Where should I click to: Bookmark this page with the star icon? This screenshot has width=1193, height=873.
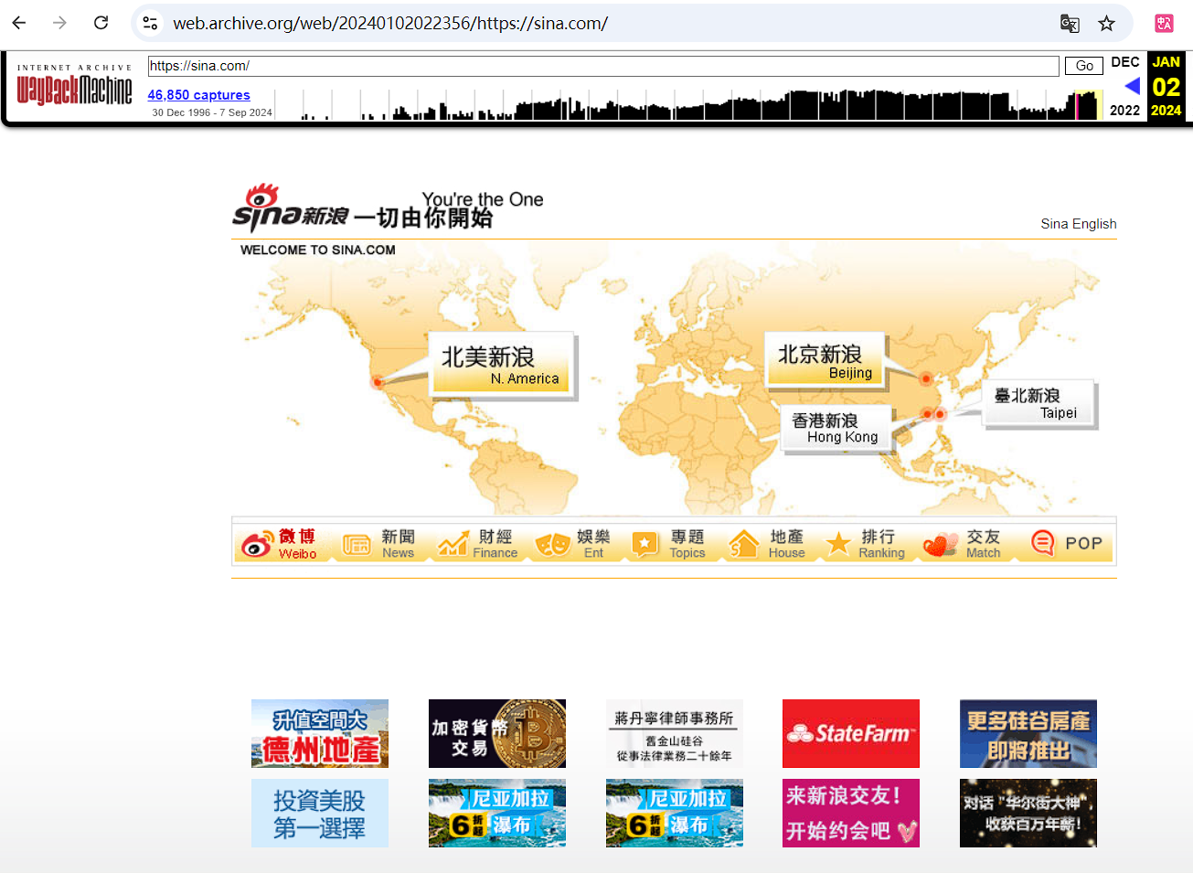[x=1106, y=23]
